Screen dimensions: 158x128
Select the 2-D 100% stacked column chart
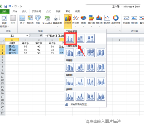[90, 38]
